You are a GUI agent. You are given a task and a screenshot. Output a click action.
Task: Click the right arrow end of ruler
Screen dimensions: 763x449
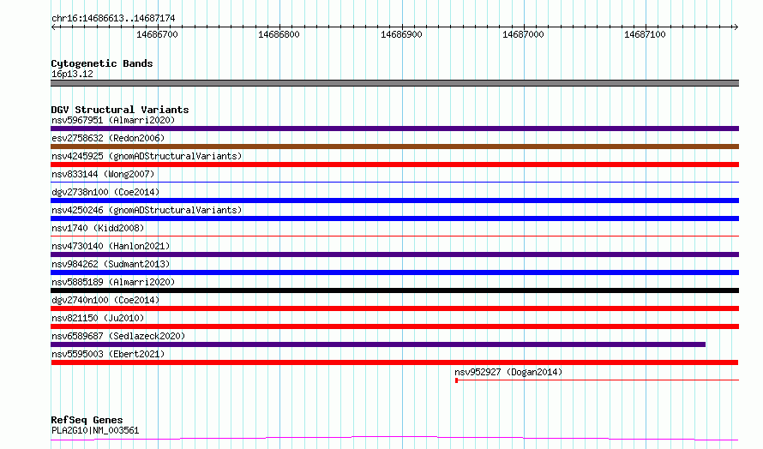[736, 27]
